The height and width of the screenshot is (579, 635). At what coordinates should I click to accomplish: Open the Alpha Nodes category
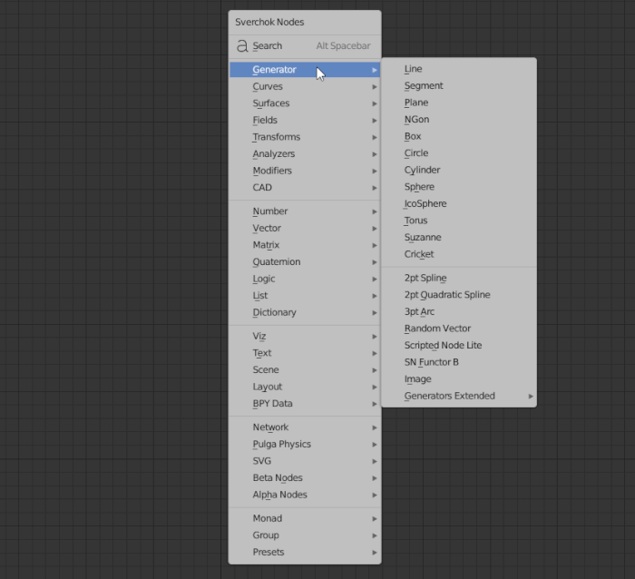click(x=305, y=495)
